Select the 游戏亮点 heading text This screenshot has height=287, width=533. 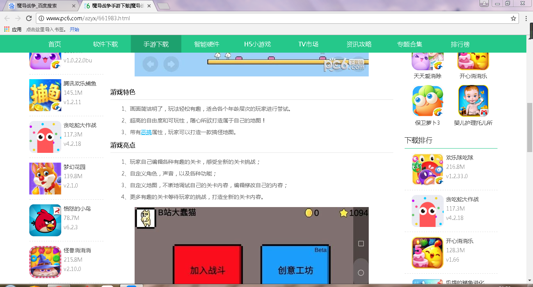pyautogui.click(x=123, y=145)
